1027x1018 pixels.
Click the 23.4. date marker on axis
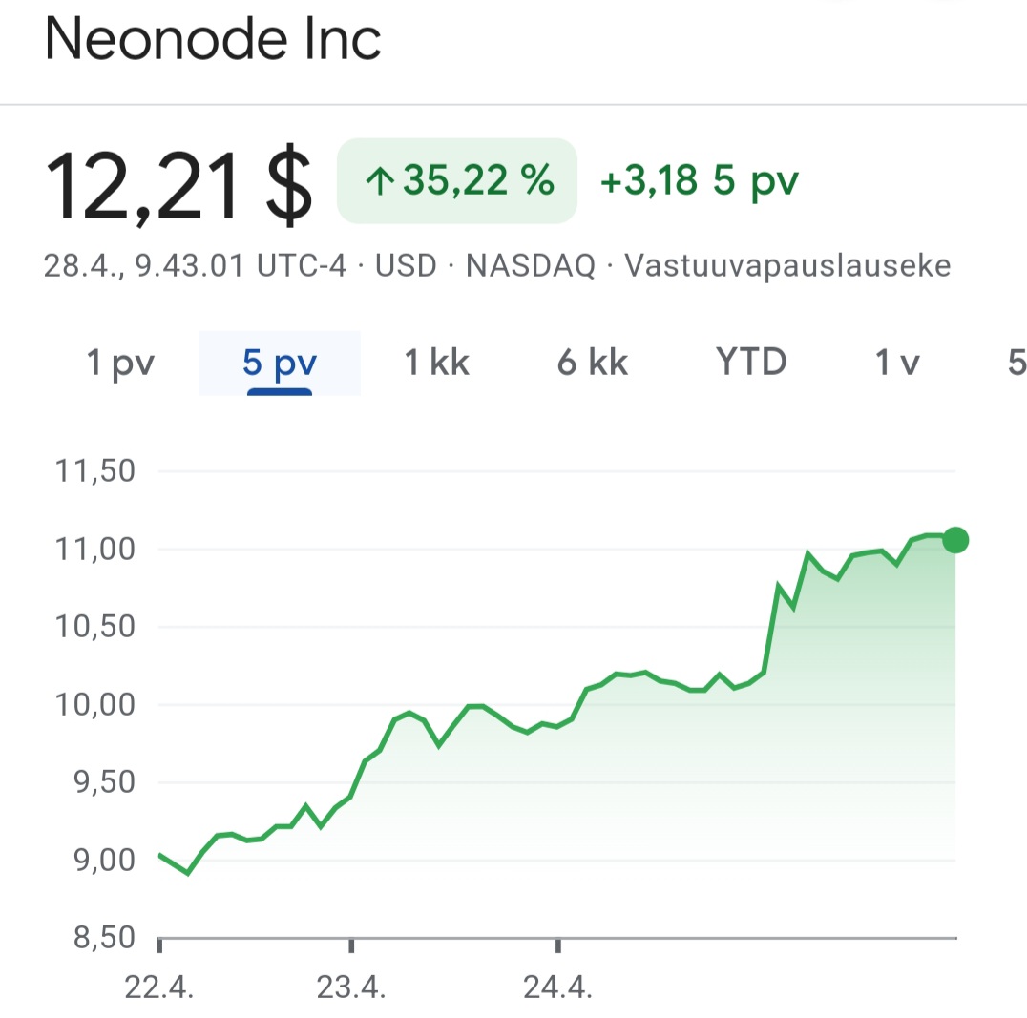point(351,987)
